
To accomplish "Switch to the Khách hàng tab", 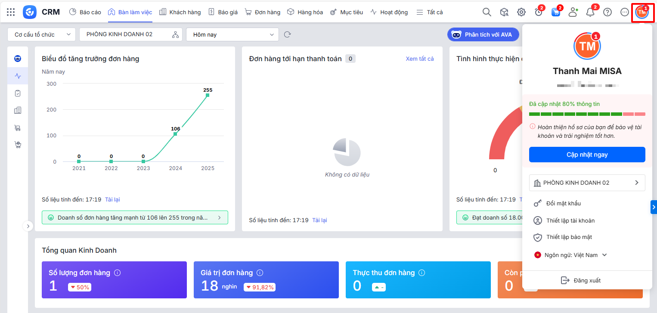I will (180, 12).
